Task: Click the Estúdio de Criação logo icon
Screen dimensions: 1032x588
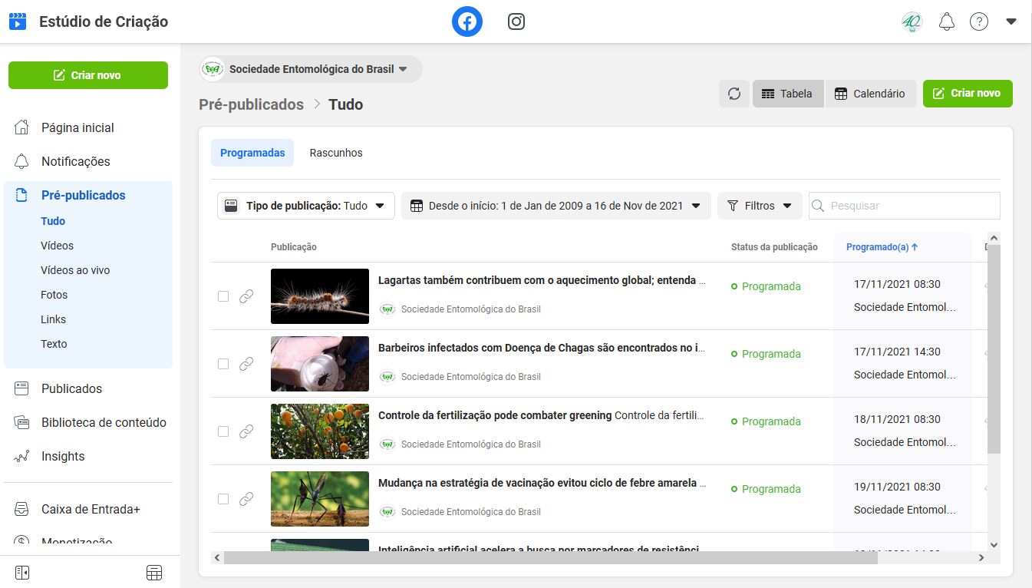Action: 18,21
